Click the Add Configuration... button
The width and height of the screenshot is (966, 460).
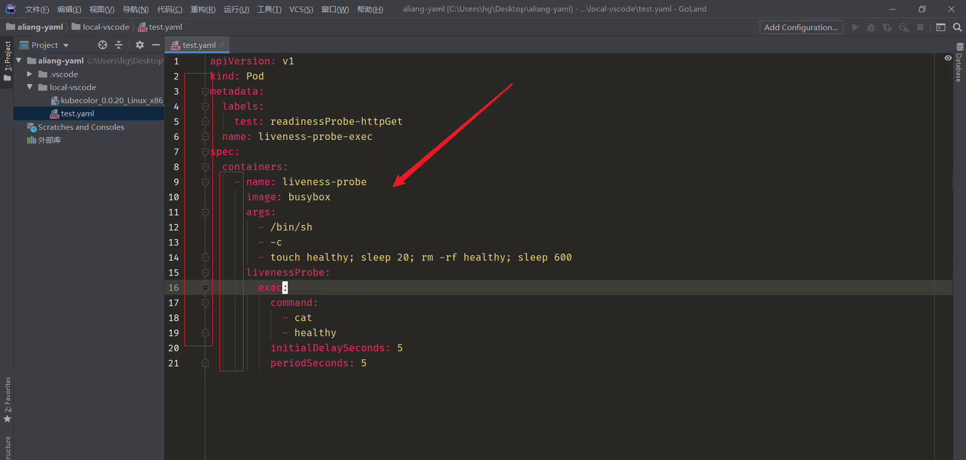point(801,27)
